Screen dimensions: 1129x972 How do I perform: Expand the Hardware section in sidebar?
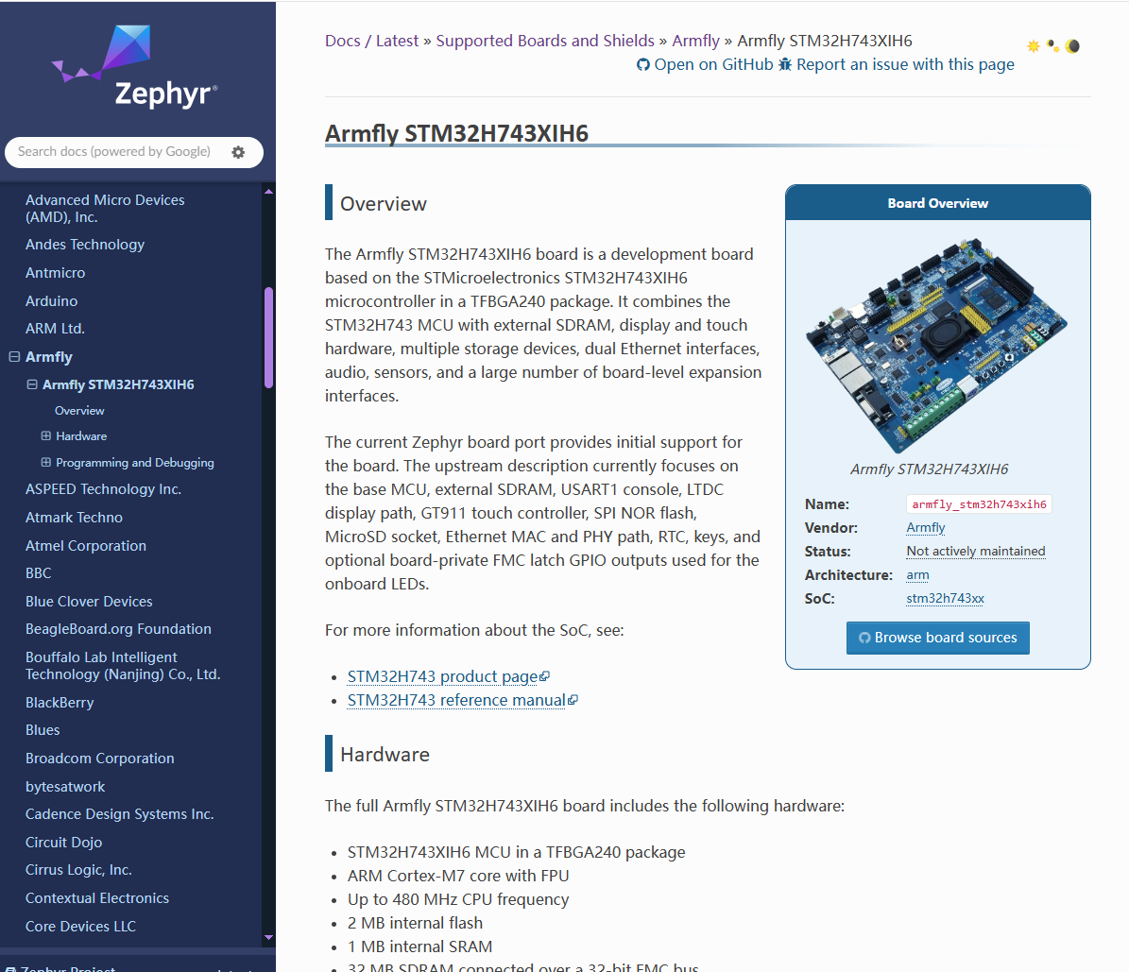tap(46, 435)
